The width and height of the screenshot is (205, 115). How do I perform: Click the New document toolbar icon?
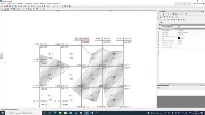click(2, 6)
